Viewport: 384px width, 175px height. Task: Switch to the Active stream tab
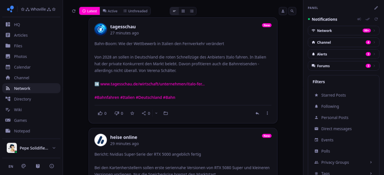tap(110, 11)
